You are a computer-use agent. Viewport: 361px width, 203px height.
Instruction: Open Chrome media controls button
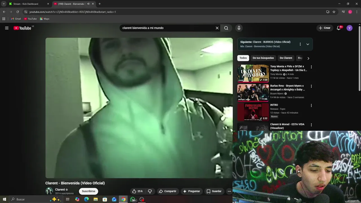(343, 12)
